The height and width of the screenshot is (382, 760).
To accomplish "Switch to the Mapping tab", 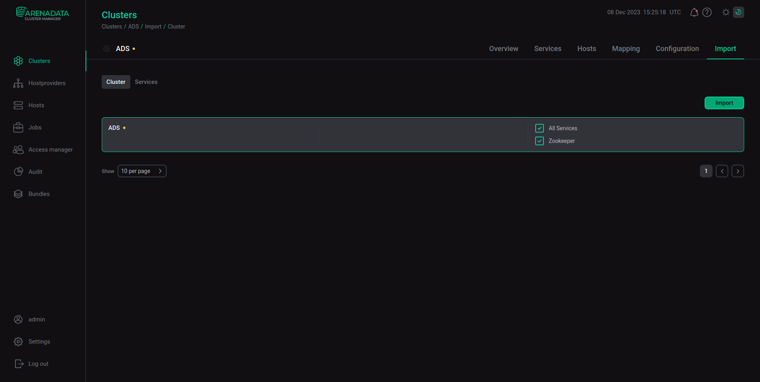I will [x=626, y=49].
